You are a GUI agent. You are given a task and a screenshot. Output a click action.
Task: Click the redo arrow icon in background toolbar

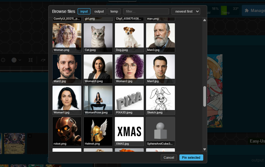tap(43, 60)
